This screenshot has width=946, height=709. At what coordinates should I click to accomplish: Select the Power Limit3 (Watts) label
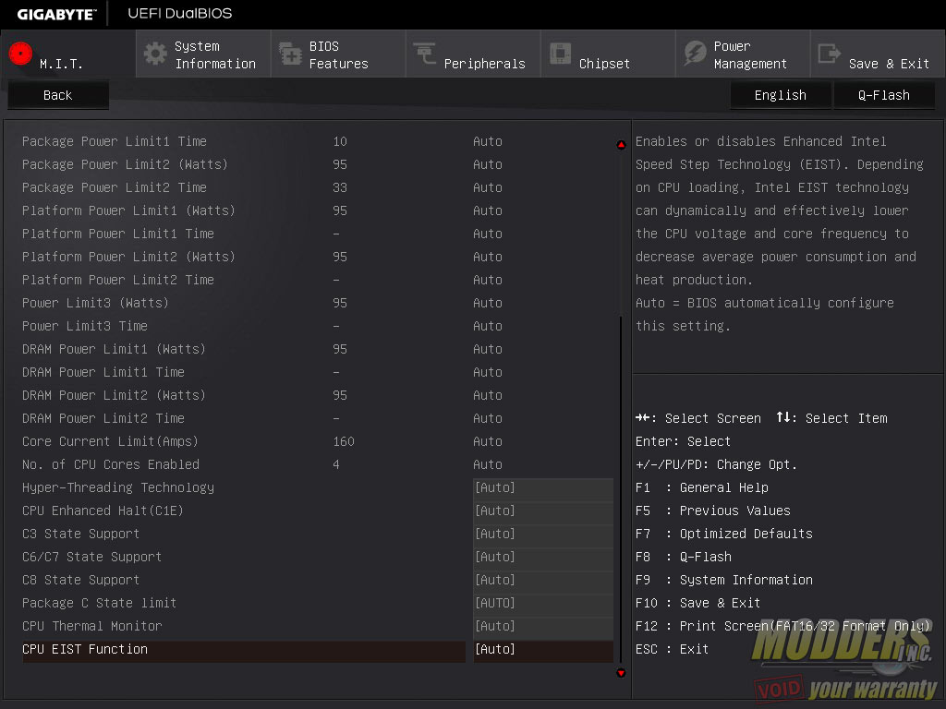point(95,303)
